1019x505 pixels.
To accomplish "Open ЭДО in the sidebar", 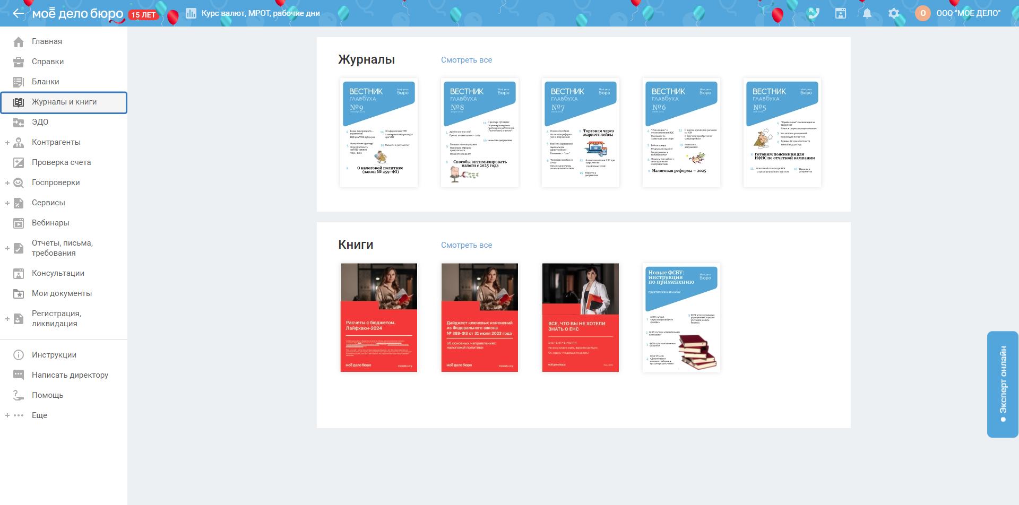I will tap(40, 122).
